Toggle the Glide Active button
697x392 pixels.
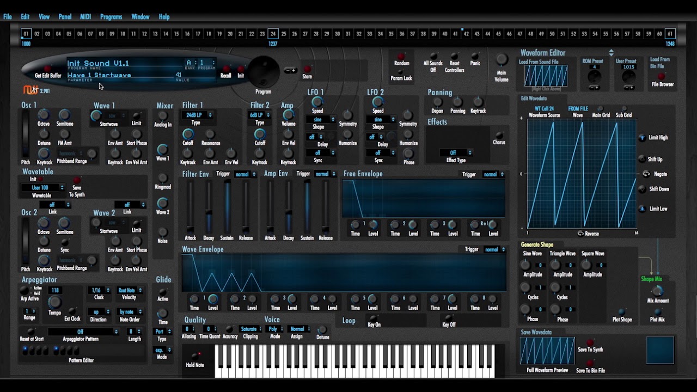(x=162, y=292)
